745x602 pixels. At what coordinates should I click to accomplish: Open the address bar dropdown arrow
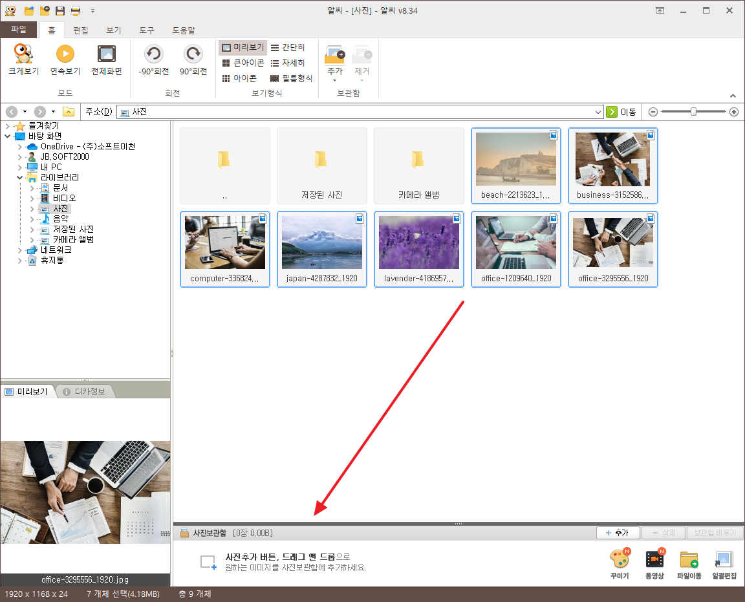(598, 112)
